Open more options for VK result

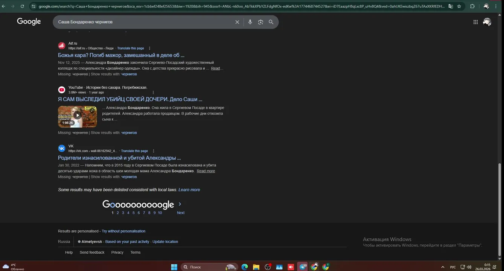[x=153, y=151]
